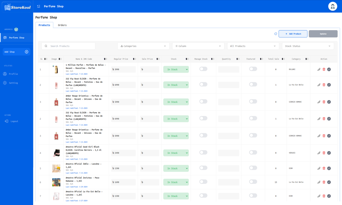Click the total sale value 13
Viewport: 342px width, 205px height.
tap(276, 182)
